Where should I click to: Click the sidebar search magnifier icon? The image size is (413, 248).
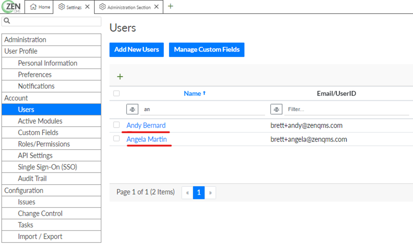[x=7, y=21]
